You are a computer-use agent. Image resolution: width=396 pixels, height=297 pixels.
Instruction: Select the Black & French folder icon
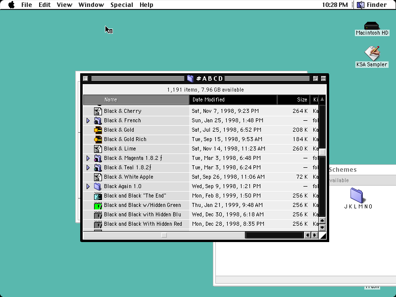98,120
